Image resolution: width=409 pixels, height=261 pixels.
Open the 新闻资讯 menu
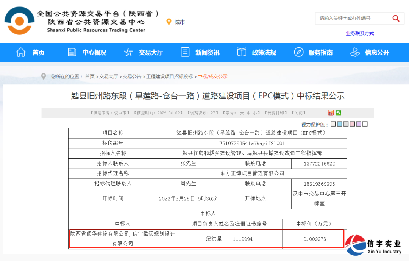pyautogui.click(x=208, y=52)
